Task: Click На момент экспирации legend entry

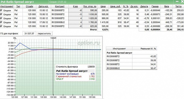Action: 67,74
